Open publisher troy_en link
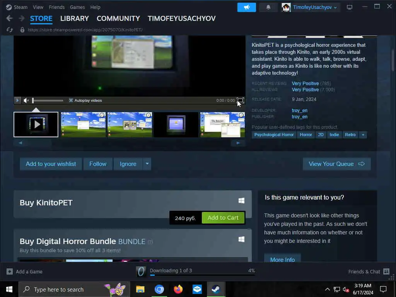Viewport: 396px width, 297px height. (300, 117)
